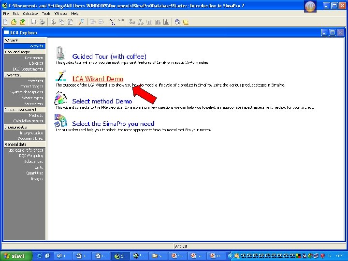Click the Open project folder icon
The height and width of the screenshot is (261, 348).
(14, 22)
